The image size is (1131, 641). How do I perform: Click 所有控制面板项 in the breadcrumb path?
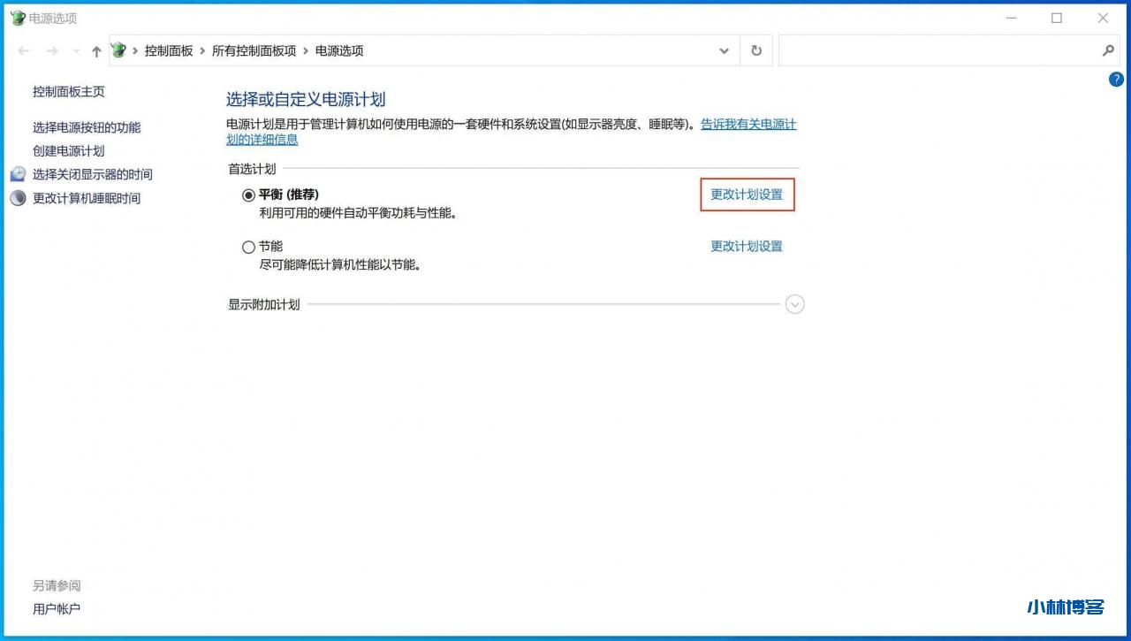tap(254, 51)
